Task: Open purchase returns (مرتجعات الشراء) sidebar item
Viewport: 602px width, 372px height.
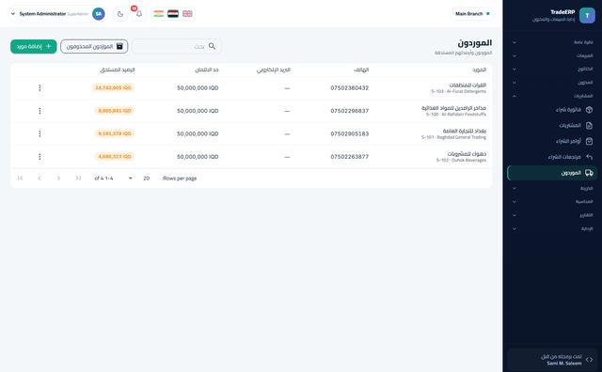Action: point(552,157)
